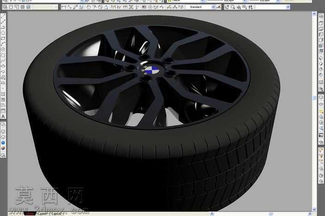Click the vertical scrollbar up arrow
This screenshot has width=325, height=216.
pos(314,14)
